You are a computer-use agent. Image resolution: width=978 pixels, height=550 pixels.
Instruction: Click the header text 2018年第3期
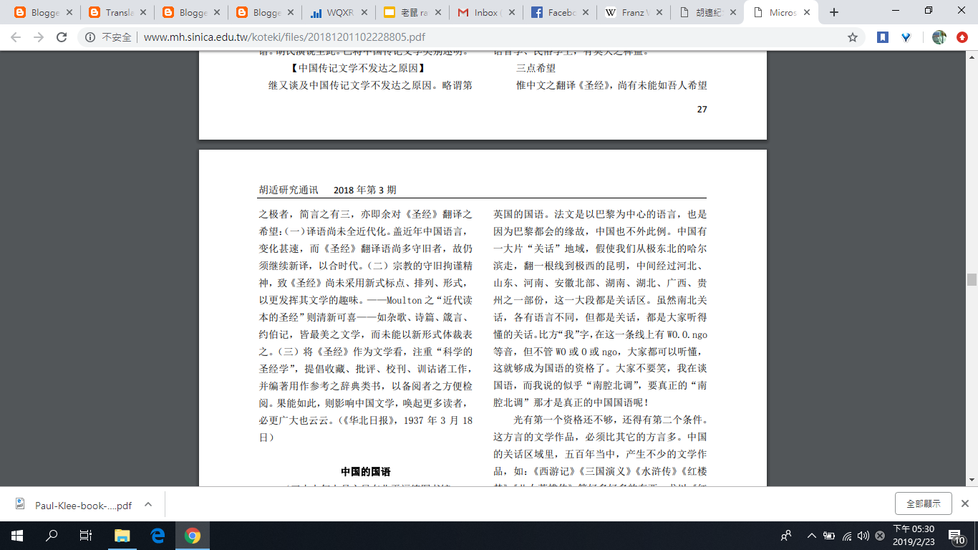pyautogui.click(x=365, y=190)
